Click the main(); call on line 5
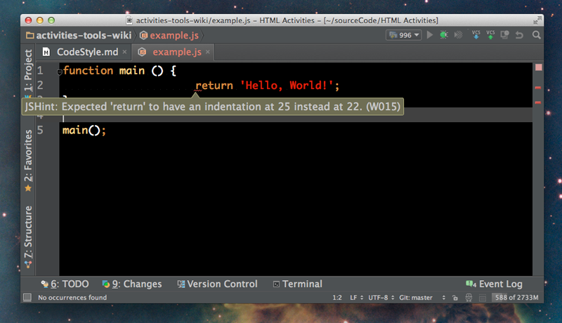Image resolution: width=562 pixels, height=323 pixels. tap(84, 131)
